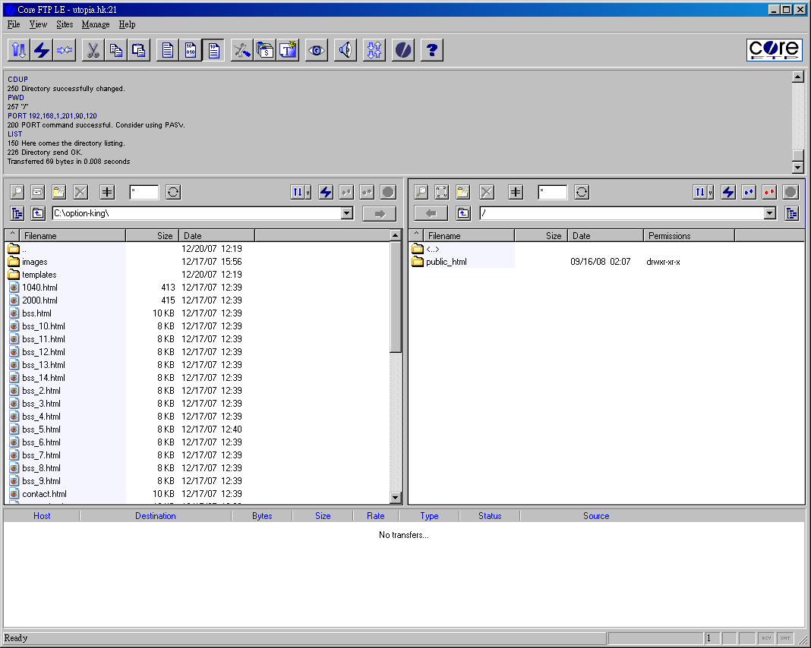
Task: Open the File menu
Action: [x=14, y=24]
